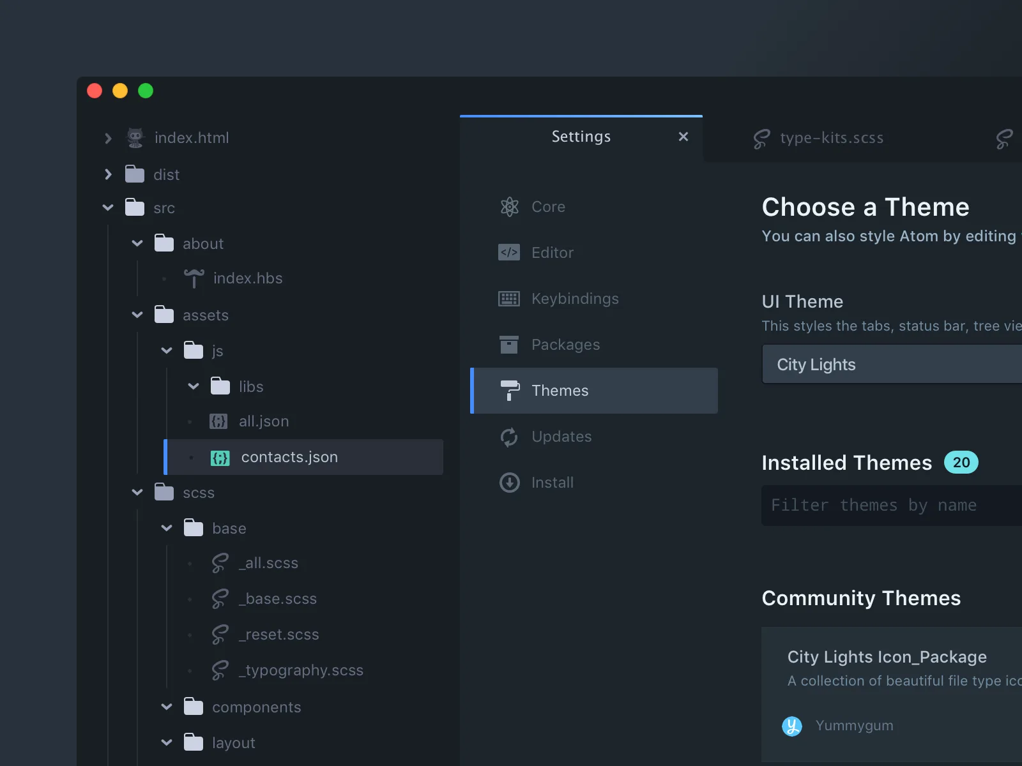Click the Yummygum author avatar
The height and width of the screenshot is (766, 1022).
coord(792,726)
